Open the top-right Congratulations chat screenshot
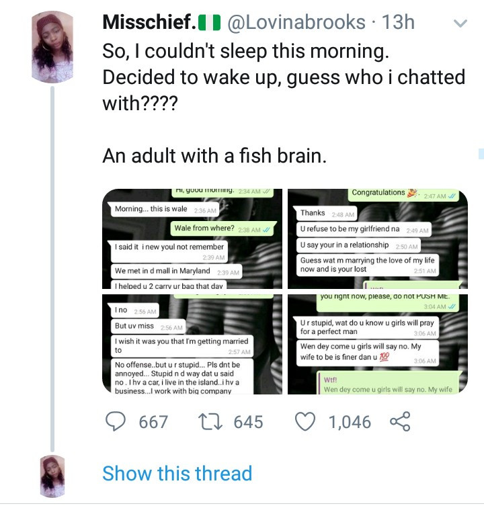This screenshot has width=484, height=508. point(378,239)
